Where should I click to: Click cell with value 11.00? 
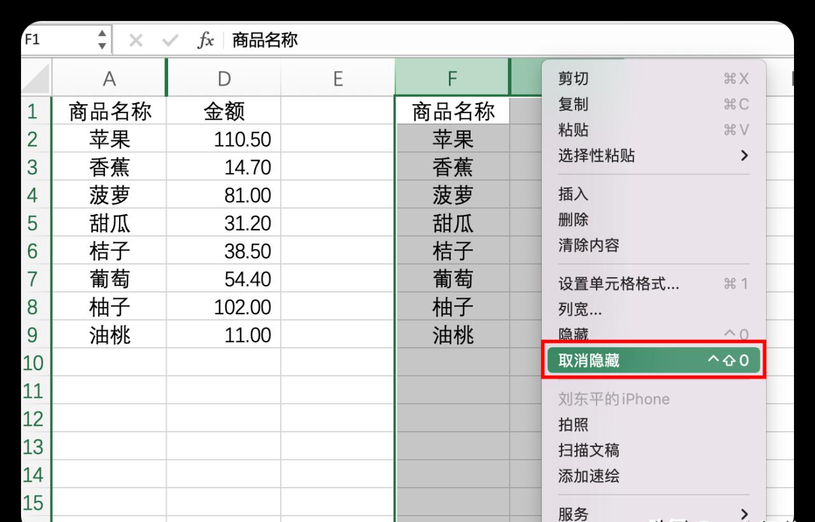[x=223, y=335]
